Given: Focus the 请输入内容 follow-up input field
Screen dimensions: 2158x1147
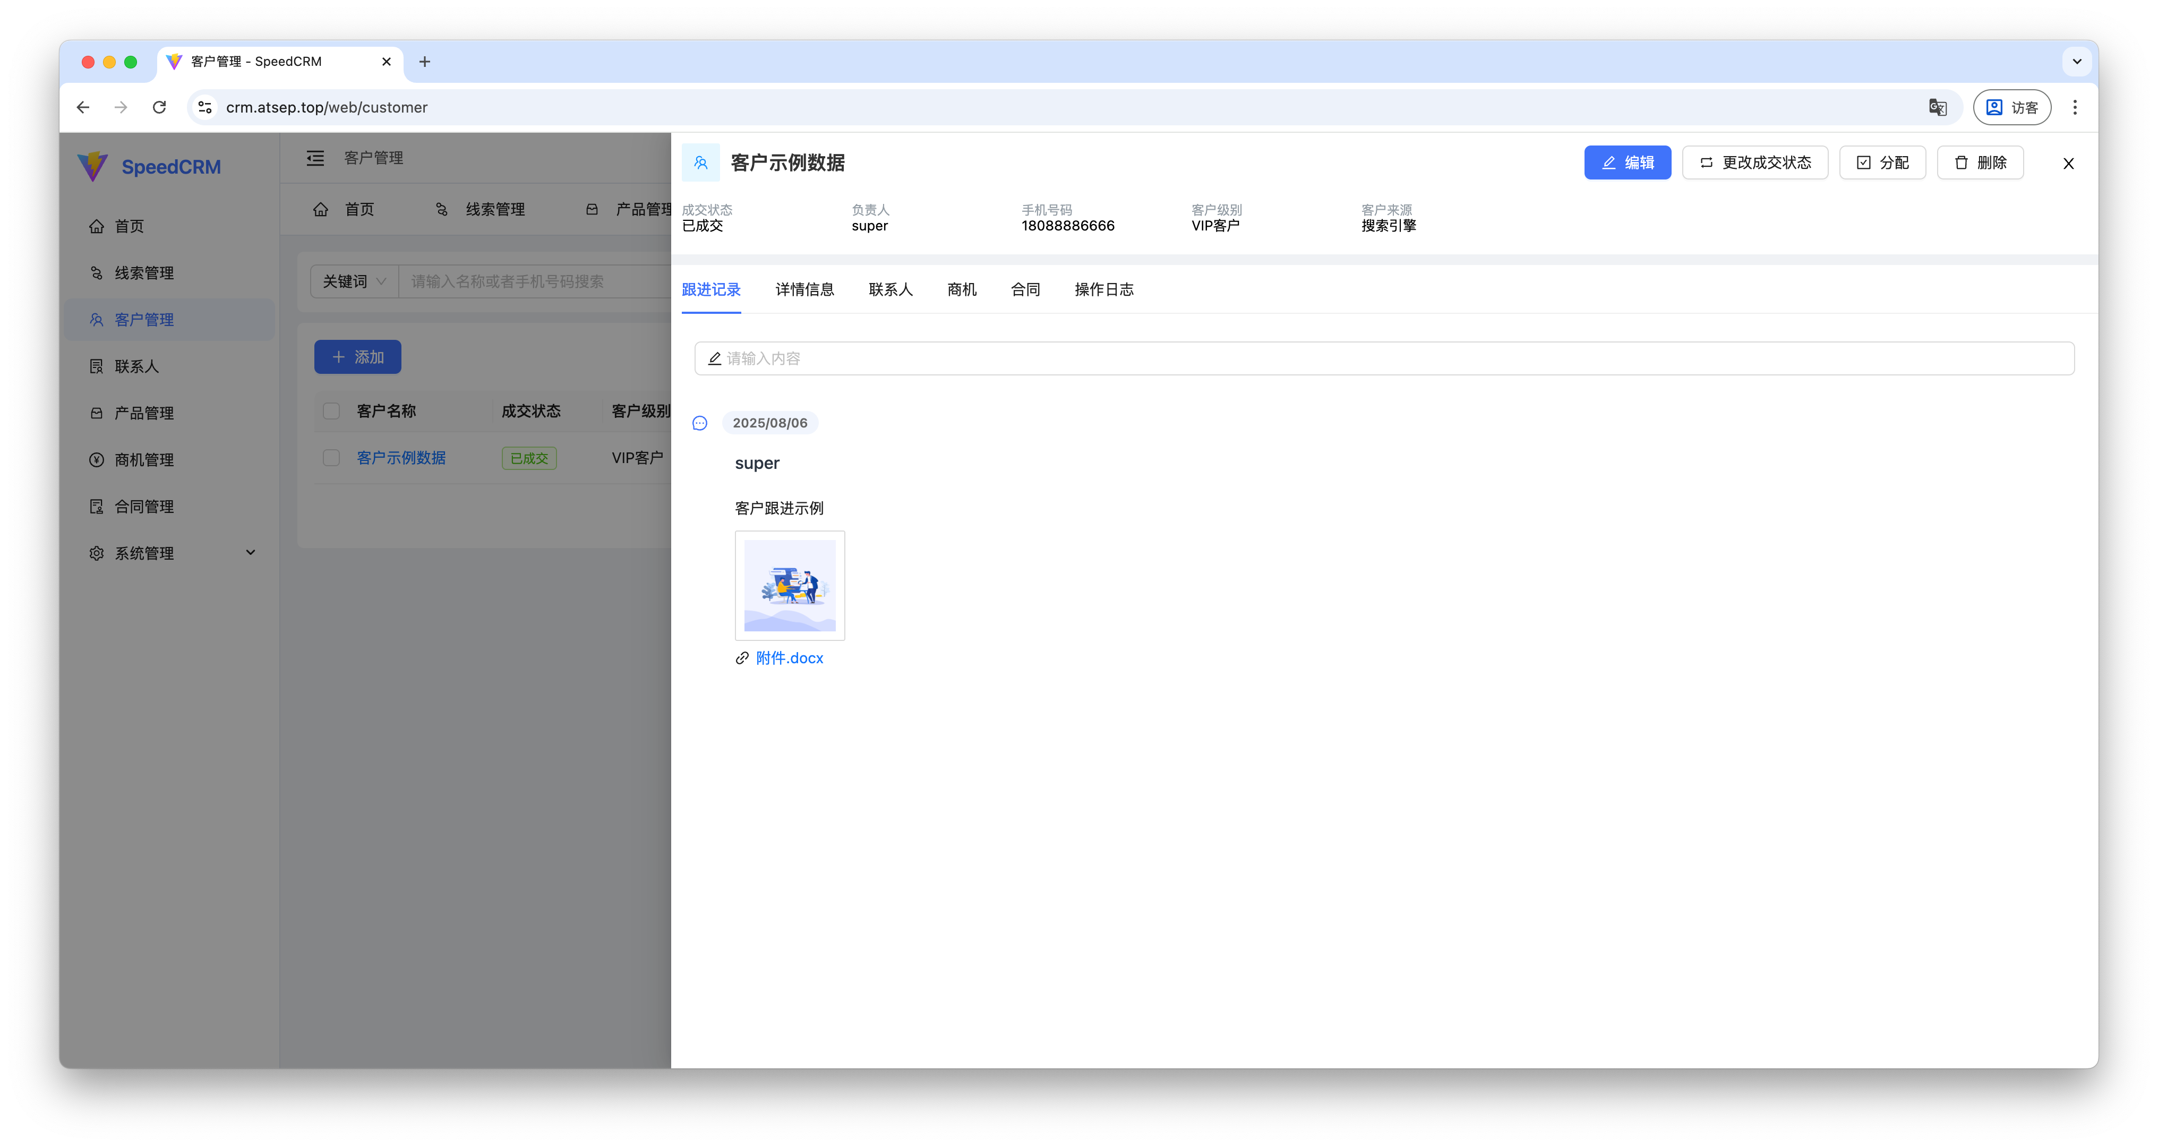Looking at the screenshot, I should 1384,358.
